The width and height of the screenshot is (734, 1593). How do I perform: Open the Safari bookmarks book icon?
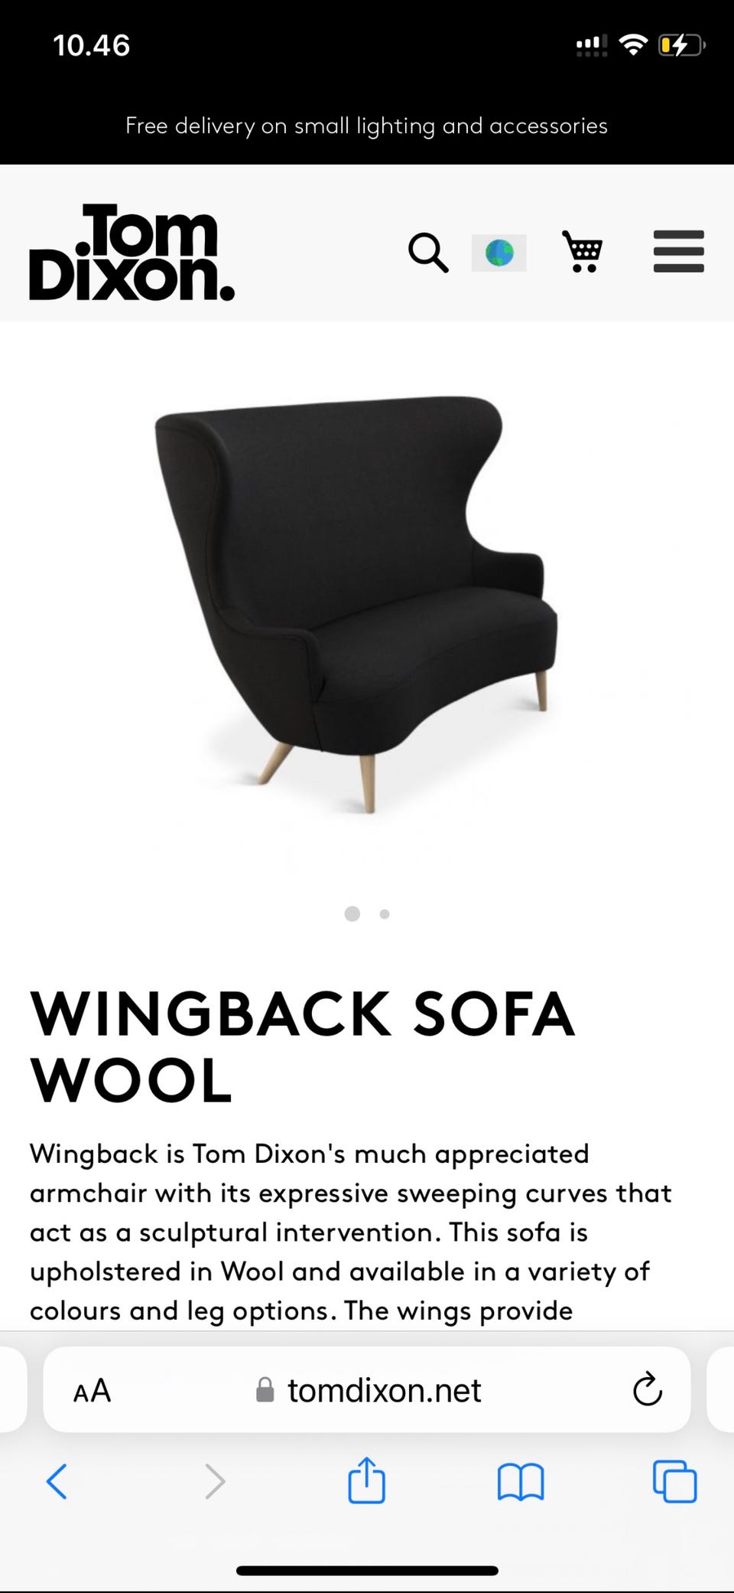[x=521, y=1481]
